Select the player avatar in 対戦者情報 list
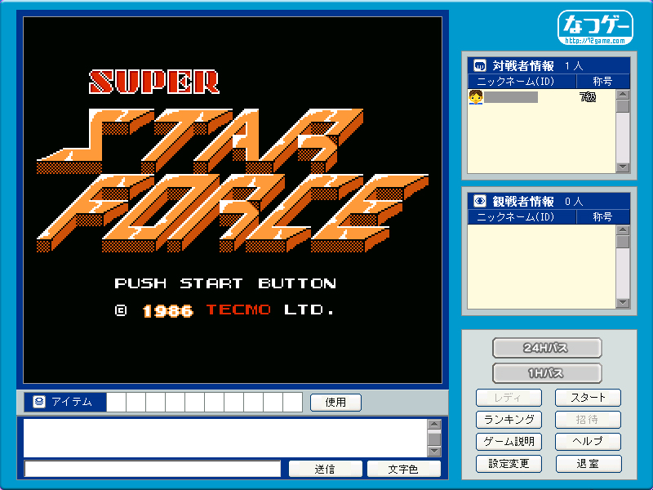653x490 pixels. tap(476, 97)
